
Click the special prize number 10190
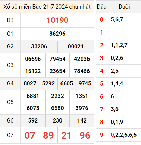coord(57,20)
